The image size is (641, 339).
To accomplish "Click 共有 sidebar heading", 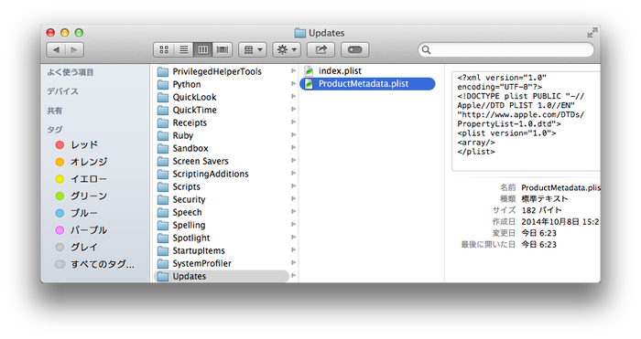I will [x=55, y=111].
